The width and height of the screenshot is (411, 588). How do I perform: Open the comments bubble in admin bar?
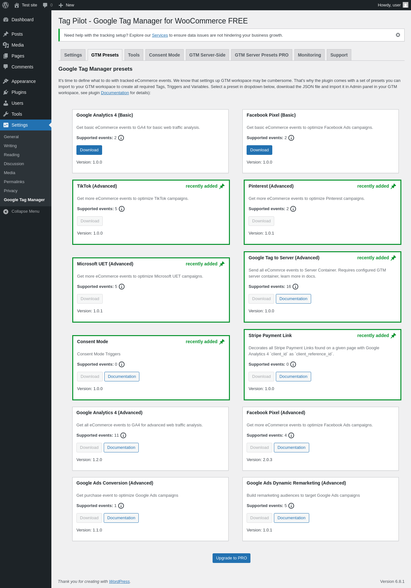(45, 5)
